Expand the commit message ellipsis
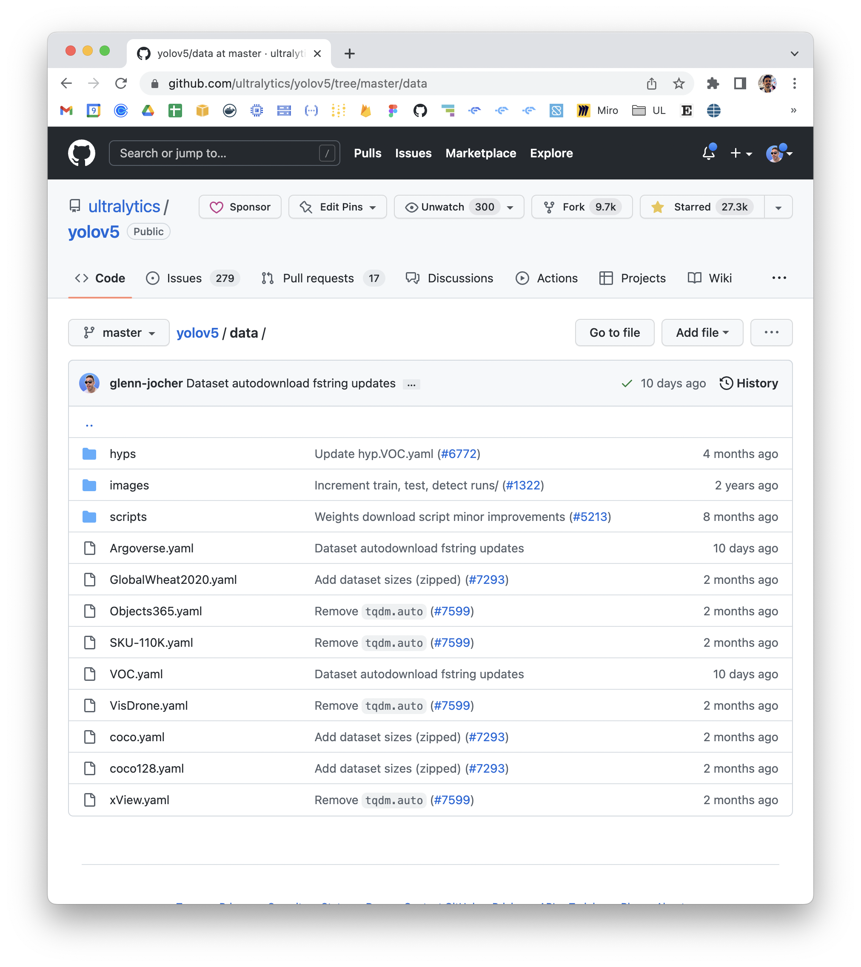The width and height of the screenshot is (861, 967). 411,384
